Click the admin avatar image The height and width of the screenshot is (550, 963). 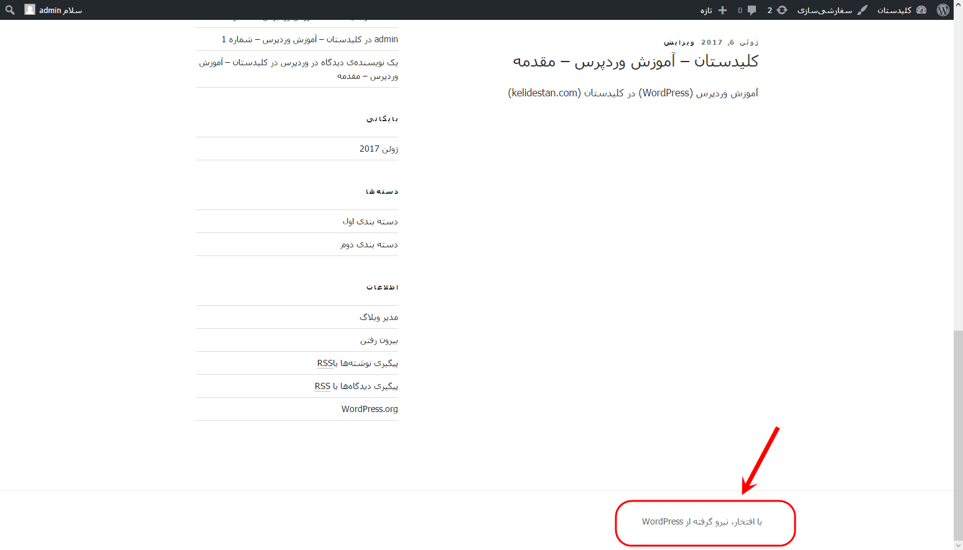click(x=30, y=10)
